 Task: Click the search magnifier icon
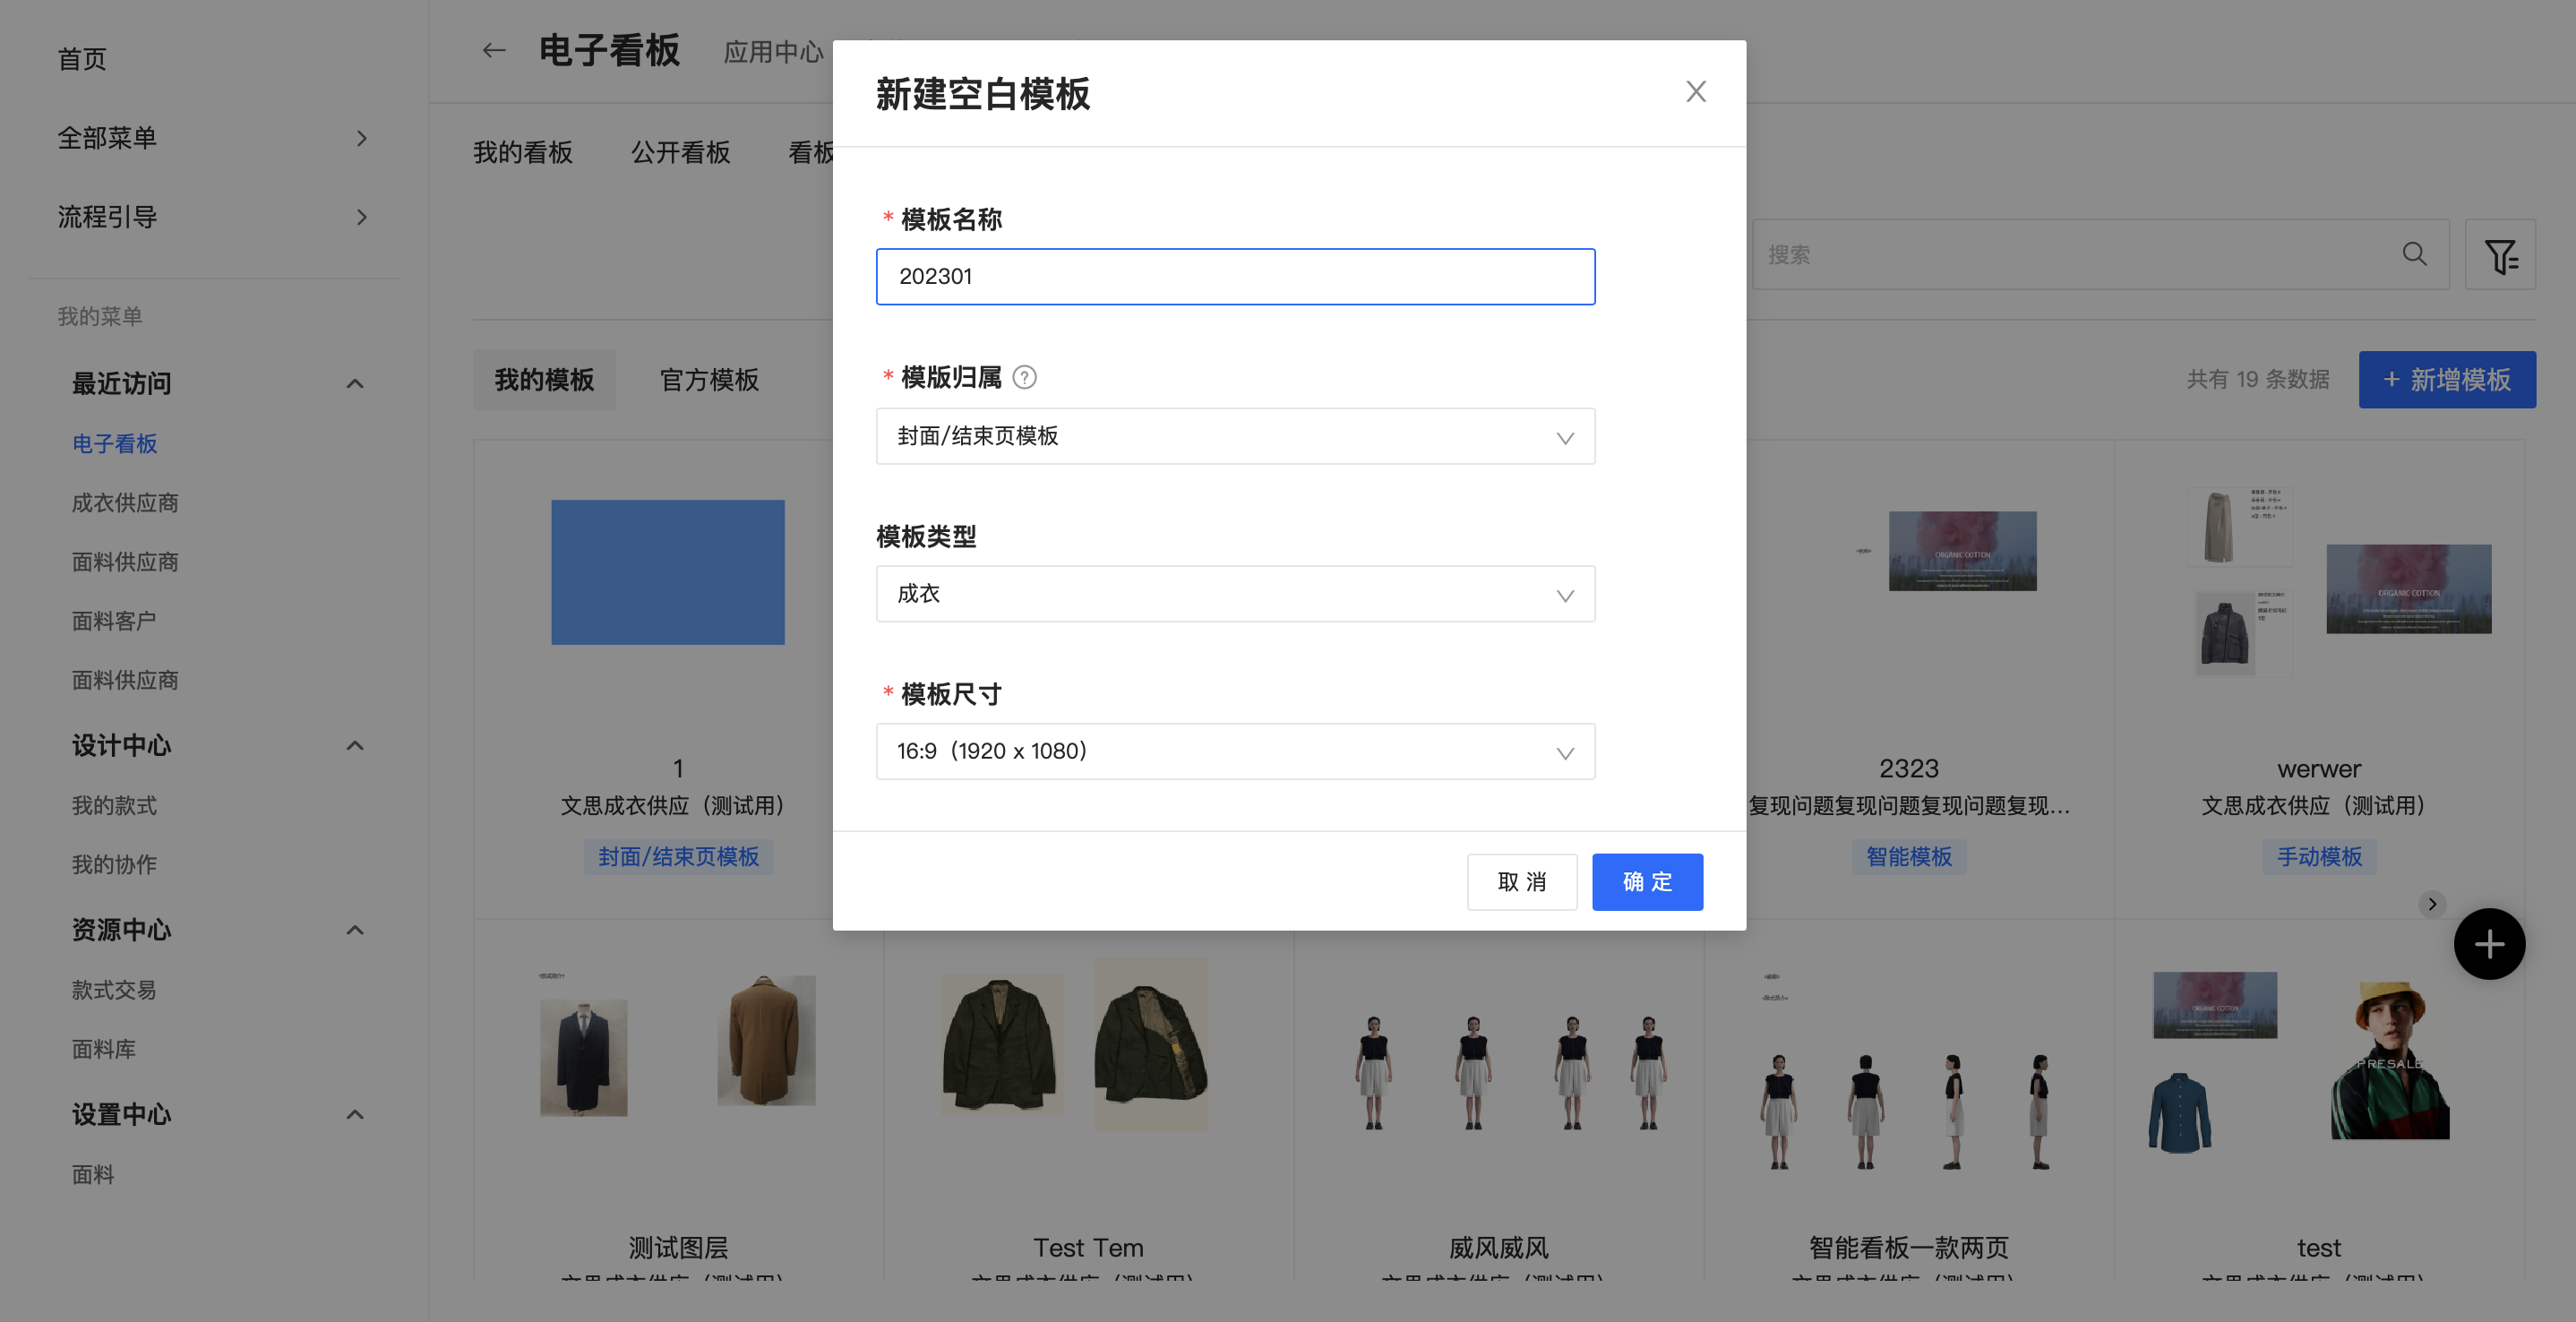click(2414, 254)
